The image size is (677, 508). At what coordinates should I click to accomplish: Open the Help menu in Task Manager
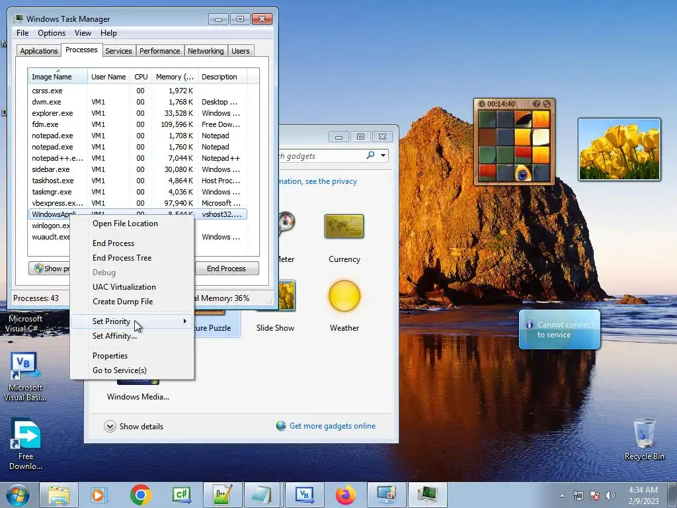pyautogui.click(x=108, y=33)
